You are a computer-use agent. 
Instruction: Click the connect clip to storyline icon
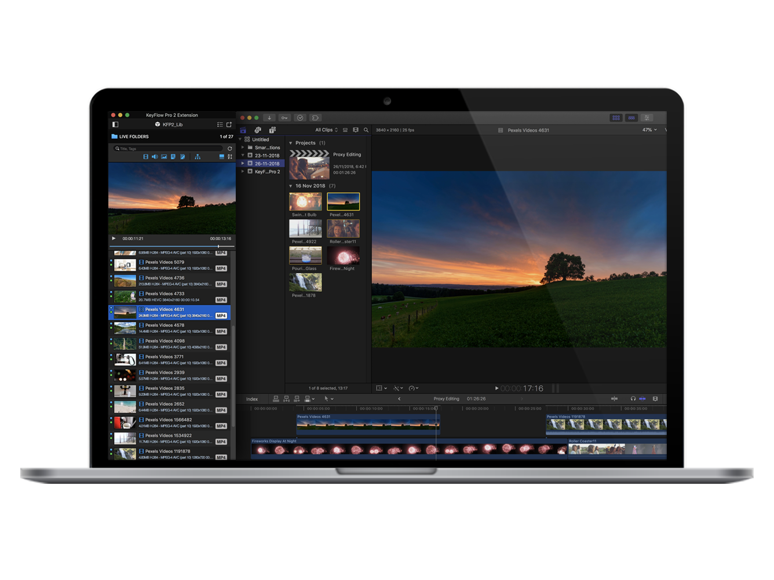coord(276,399)
